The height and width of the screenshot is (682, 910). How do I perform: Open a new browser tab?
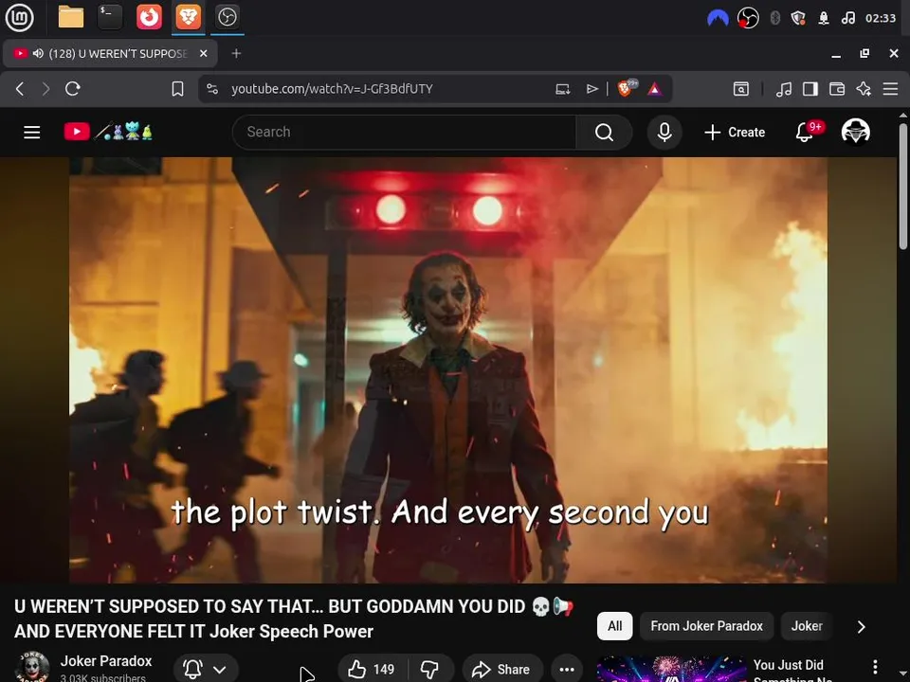[236, 53]
